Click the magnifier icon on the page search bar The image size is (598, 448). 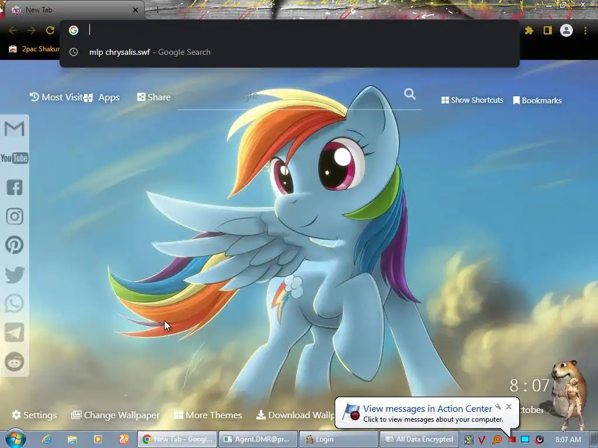409,94
